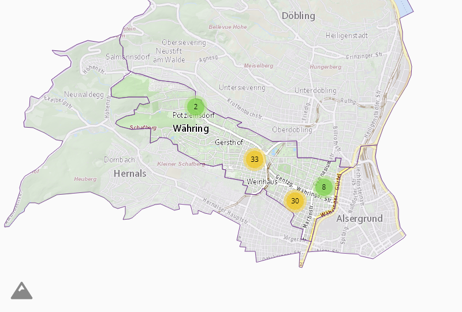Click the Währinger Str. street label
This screenshot has height=312, width=462.
coord(314,194)
